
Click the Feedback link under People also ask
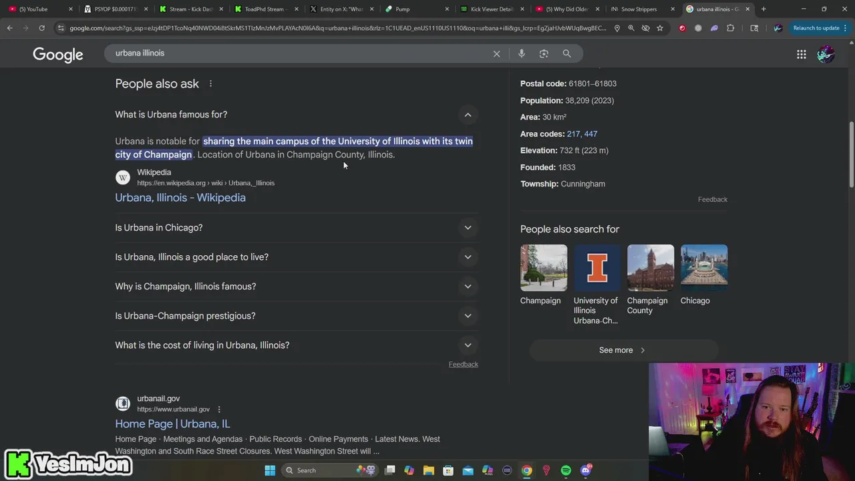tap(463, 364)
